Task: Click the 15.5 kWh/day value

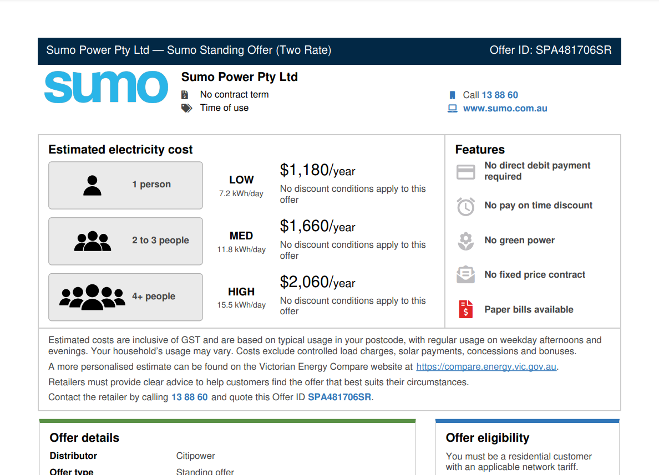Action: 241,305
